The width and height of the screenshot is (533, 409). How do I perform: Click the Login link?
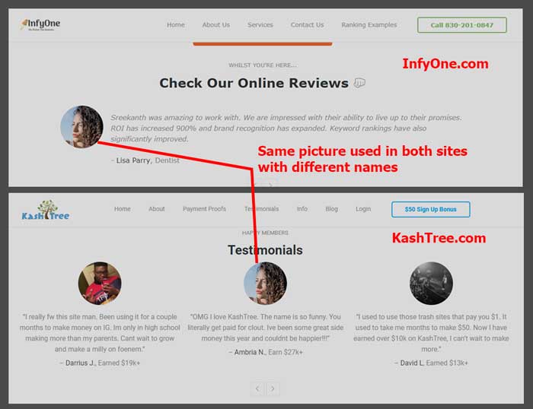pos(363,209)
